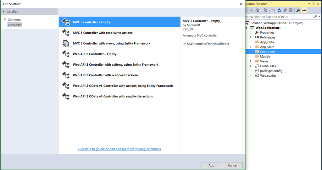Image resolution: width=322 pixels, height=170 pixels.
Task: Click the Home icon in Solution Explorer toolbar
Action: 257,10
